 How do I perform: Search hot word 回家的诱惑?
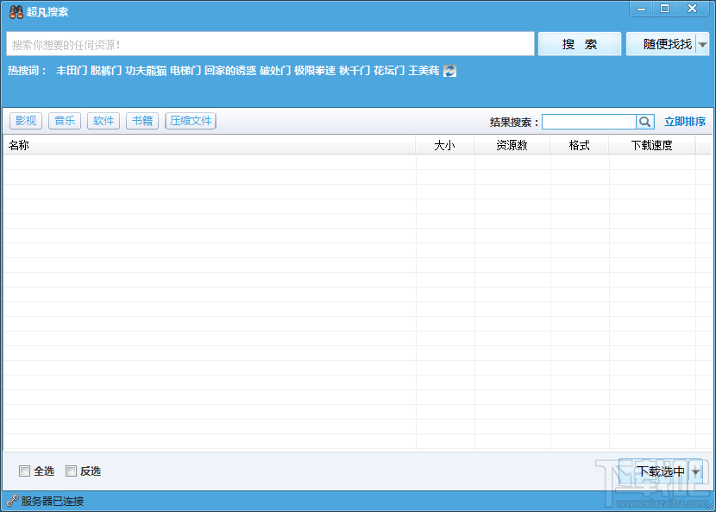230,71
